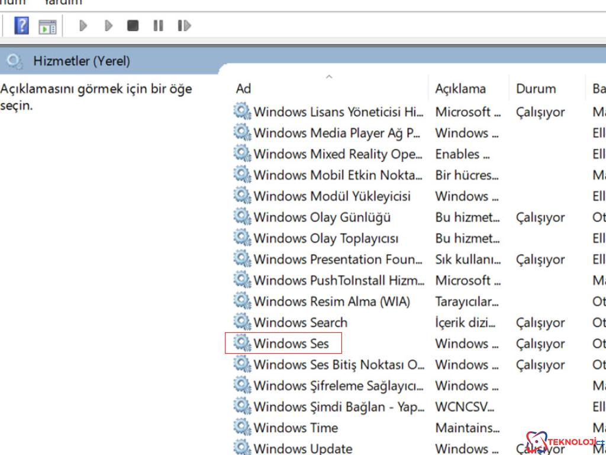Toggle the Action pane toolbar icon
This screenshot has width=606, height=455.
(x=47, y=26)
